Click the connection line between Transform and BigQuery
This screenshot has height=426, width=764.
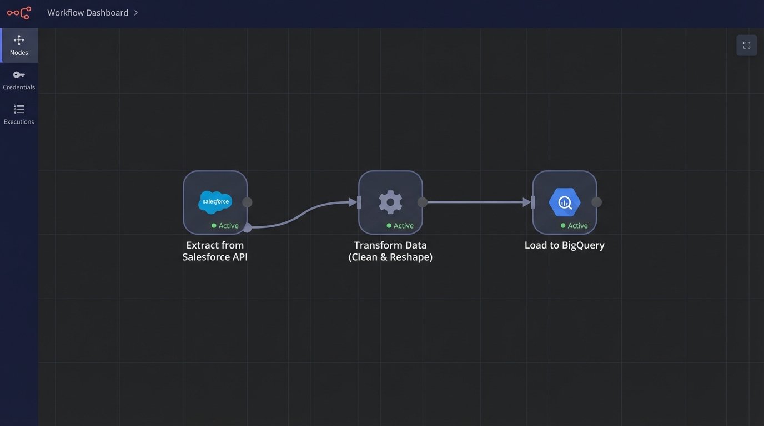click(477, 202)
